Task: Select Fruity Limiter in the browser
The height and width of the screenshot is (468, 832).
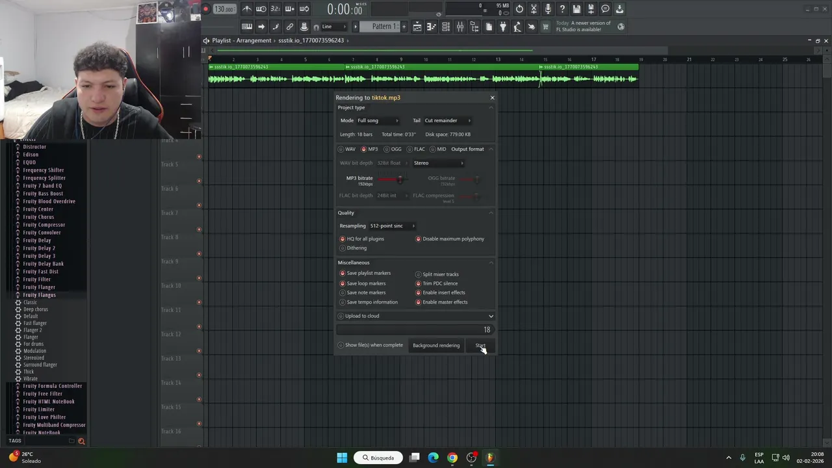Action: (39, 409)
